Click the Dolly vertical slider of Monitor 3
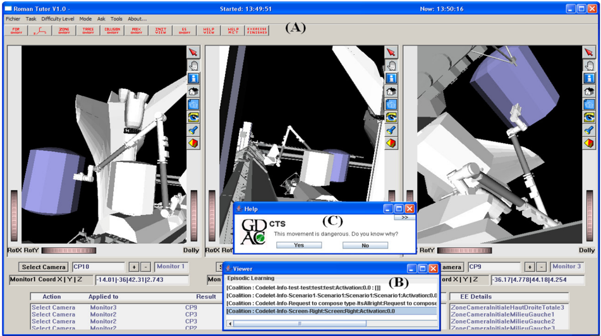Screen dimensions: 601x336 click(590, 216)
